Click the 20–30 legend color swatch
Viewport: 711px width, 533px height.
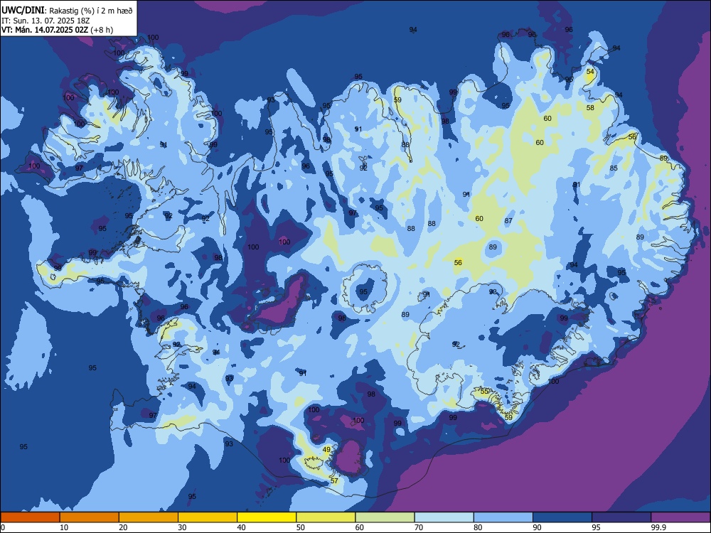(149, 517)
